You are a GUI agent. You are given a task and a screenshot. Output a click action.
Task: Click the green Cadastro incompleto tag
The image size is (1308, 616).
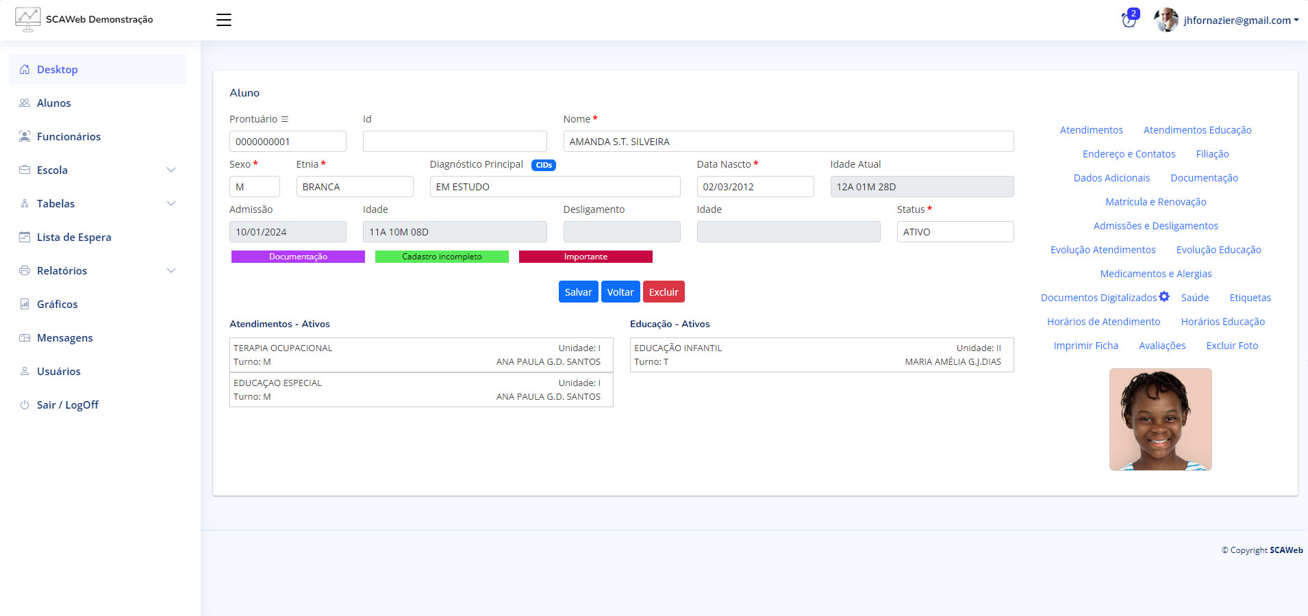442,257
